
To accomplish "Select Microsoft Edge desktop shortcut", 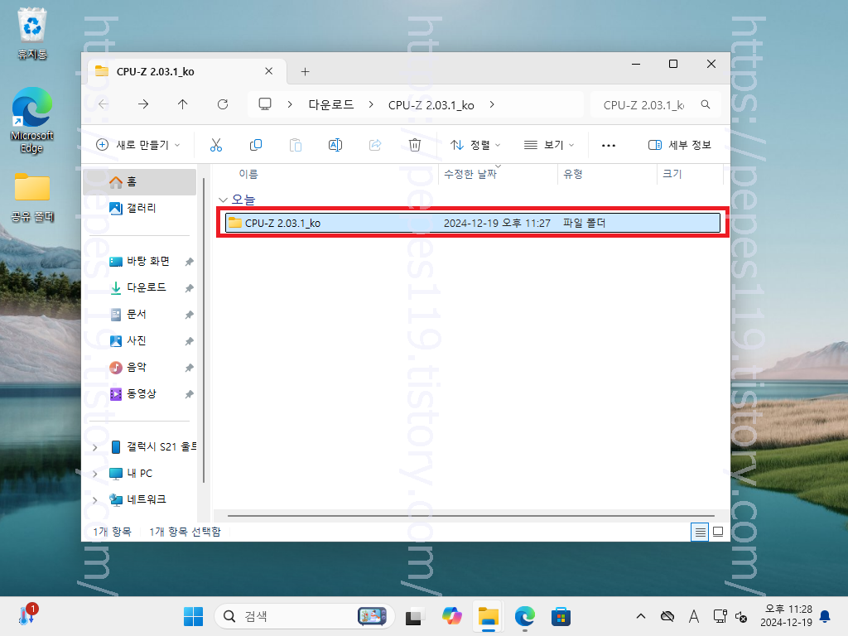I will (x=32, y=120).
